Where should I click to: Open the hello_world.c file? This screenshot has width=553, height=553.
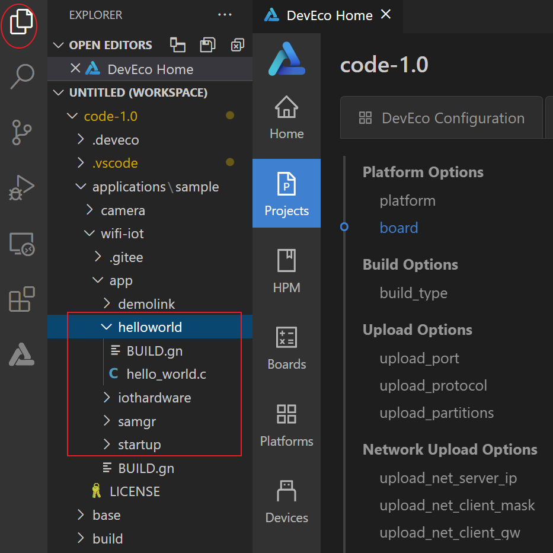(166, 374)
